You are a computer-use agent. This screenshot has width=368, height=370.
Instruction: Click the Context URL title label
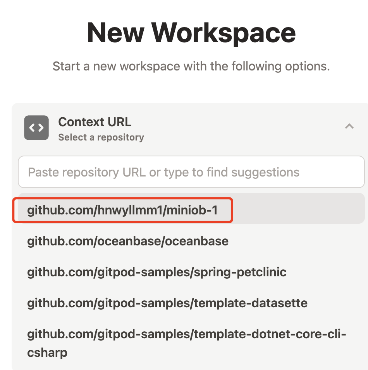coord(95,122)
